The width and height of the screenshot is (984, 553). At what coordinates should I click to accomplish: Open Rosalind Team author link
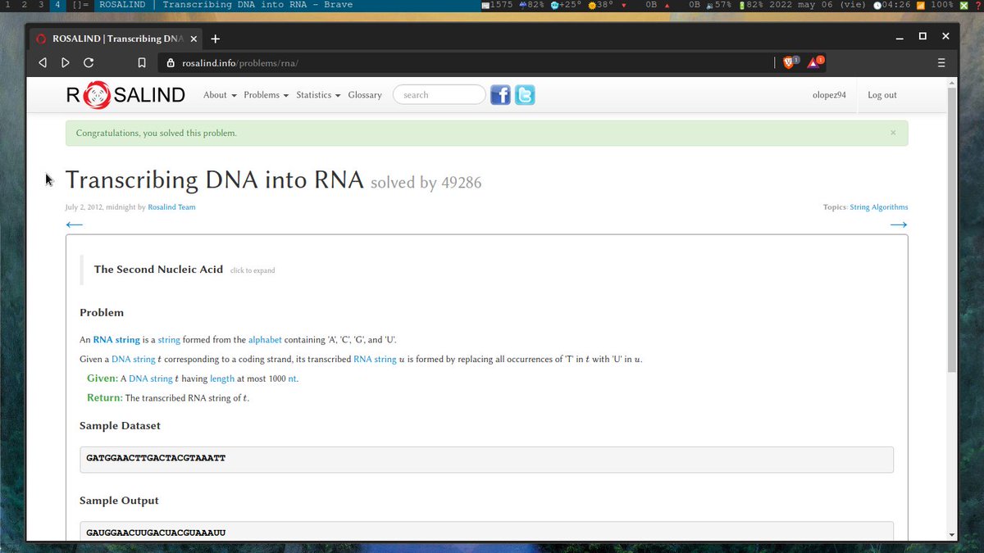coord(171,207)
